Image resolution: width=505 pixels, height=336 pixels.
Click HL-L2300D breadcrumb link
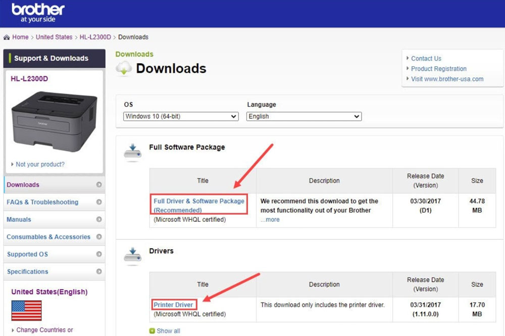click(95, 37)
